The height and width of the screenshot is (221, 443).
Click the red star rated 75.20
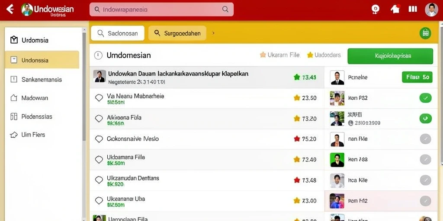(297, 139)
